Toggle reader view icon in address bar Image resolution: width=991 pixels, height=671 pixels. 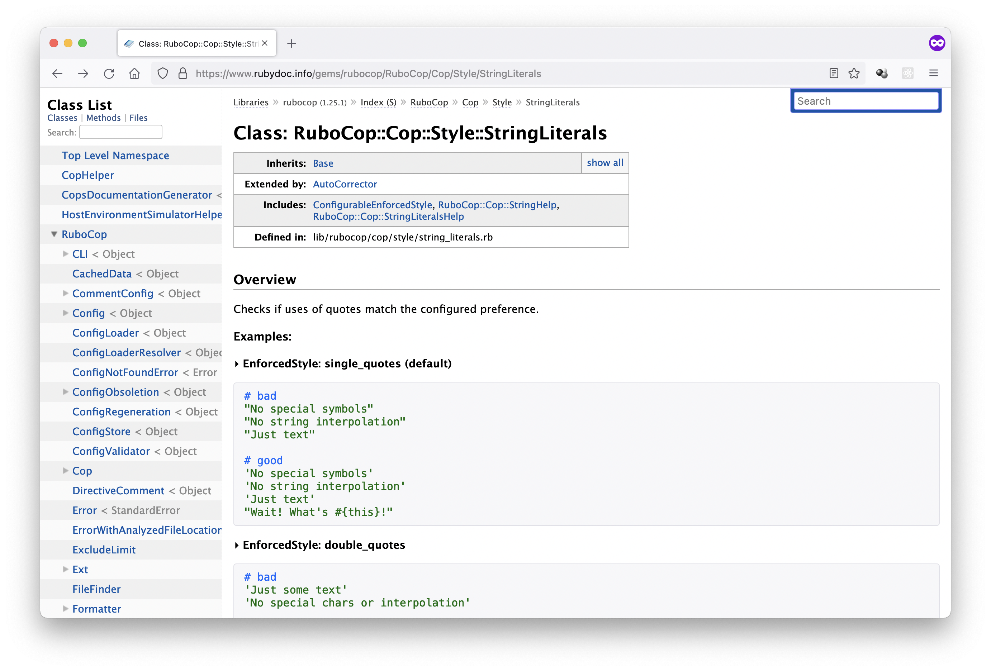(834, 73)
